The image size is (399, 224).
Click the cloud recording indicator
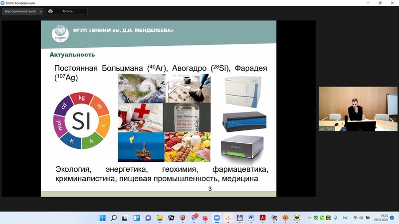(x=66, y=11)
